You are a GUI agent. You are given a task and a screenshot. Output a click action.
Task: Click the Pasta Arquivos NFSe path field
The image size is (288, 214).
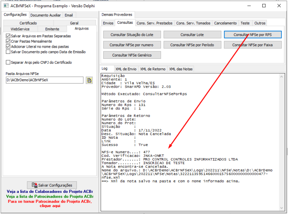click(45, 80)
